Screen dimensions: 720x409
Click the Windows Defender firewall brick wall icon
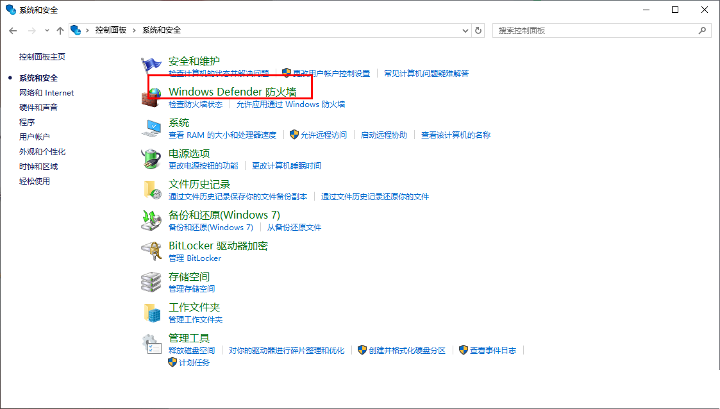click(151, 97)
